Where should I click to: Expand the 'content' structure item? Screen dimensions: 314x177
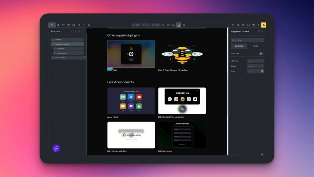[50, 40]
